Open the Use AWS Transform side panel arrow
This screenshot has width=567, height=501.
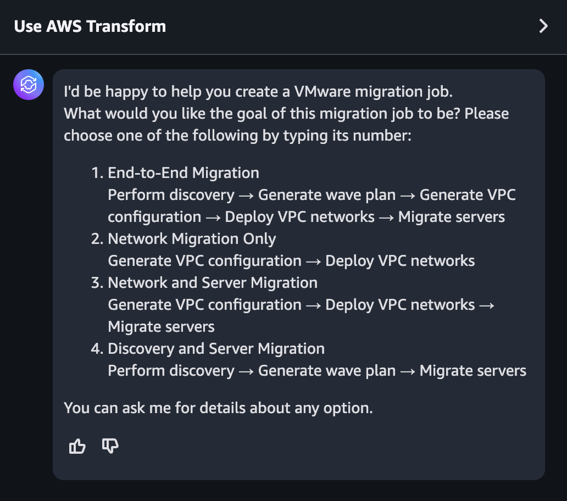click(543, 26)
